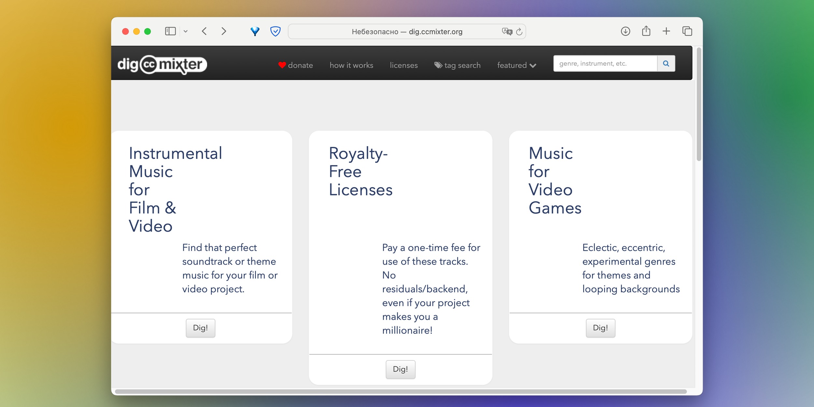Click the browser forward navigation arrow

224,31
